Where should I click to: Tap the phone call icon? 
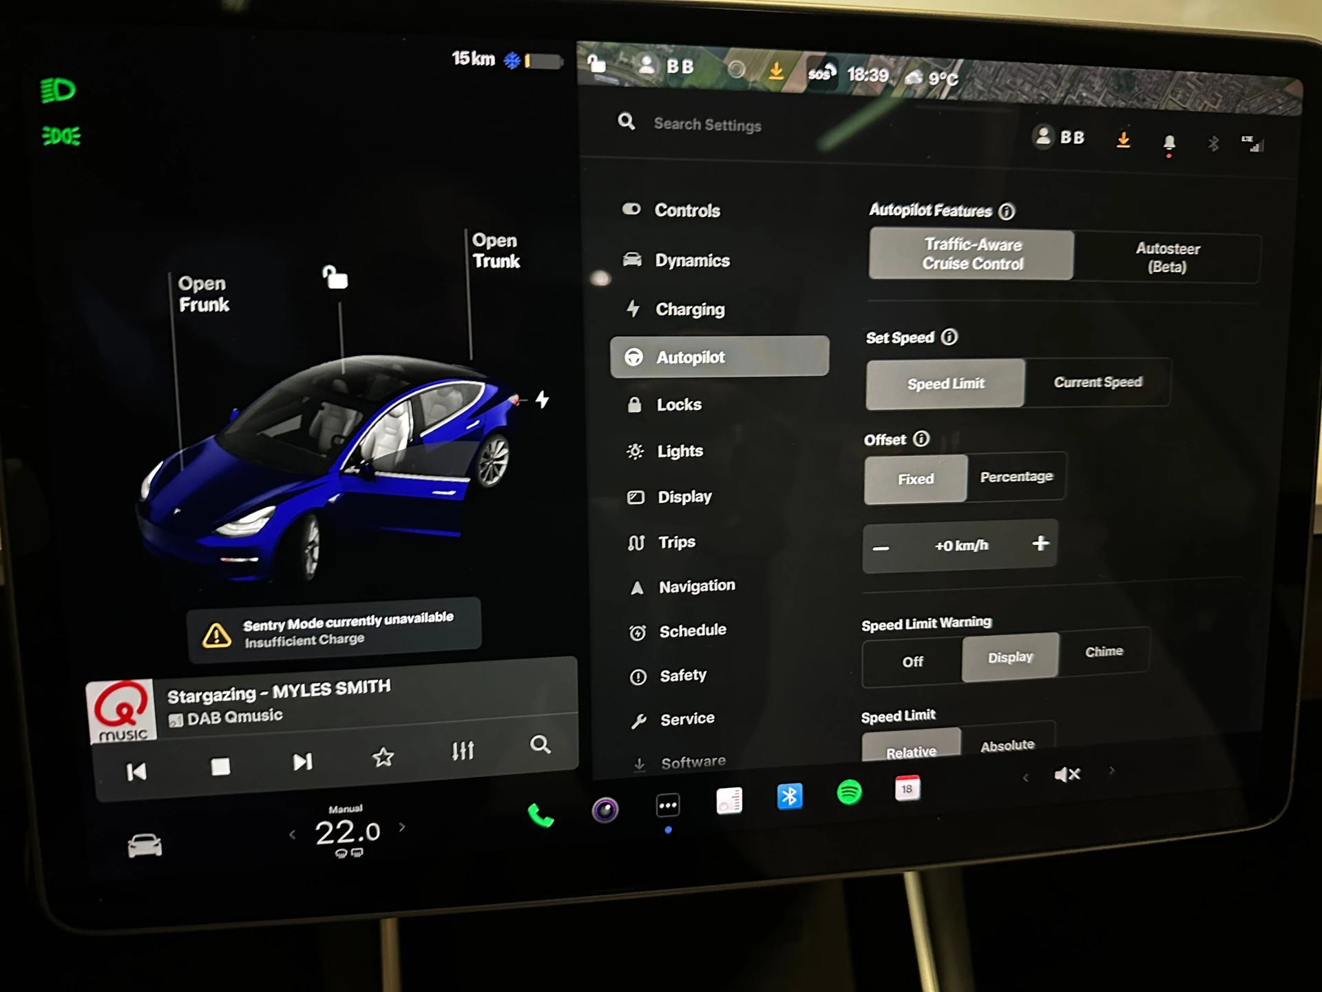(541, 816)
